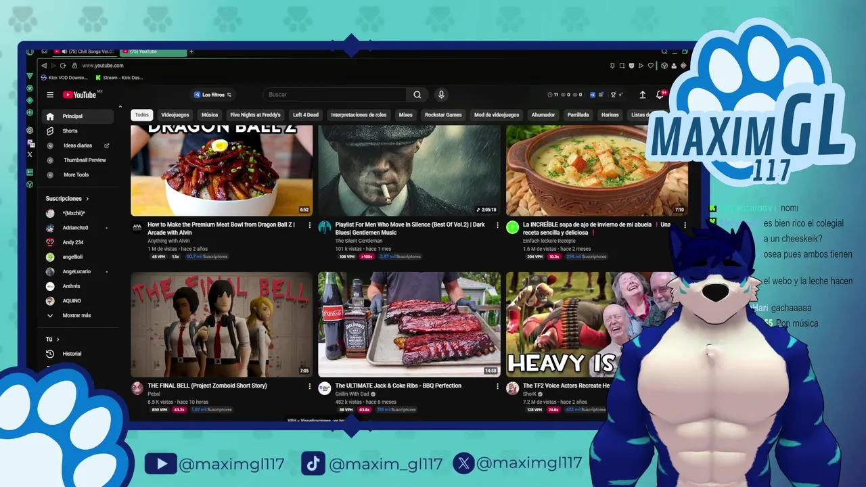
Task: Open *(Mxchii)* subscription channel
Action: tap(78, 213)
